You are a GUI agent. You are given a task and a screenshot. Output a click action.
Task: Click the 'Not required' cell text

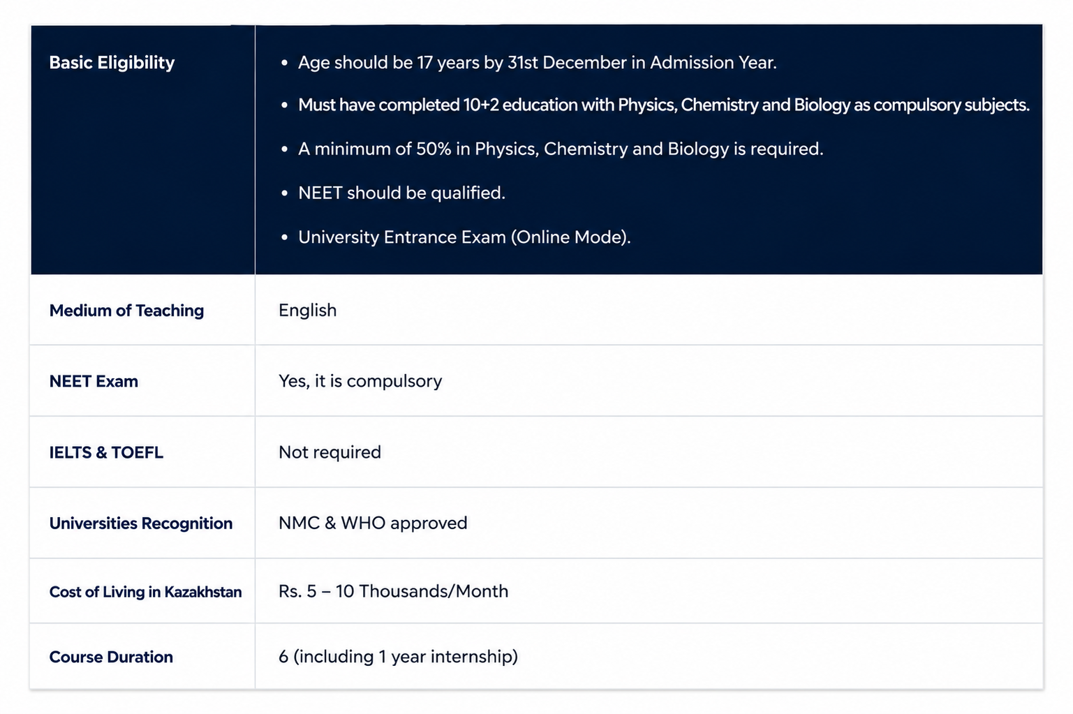click(x=330, y=452)
